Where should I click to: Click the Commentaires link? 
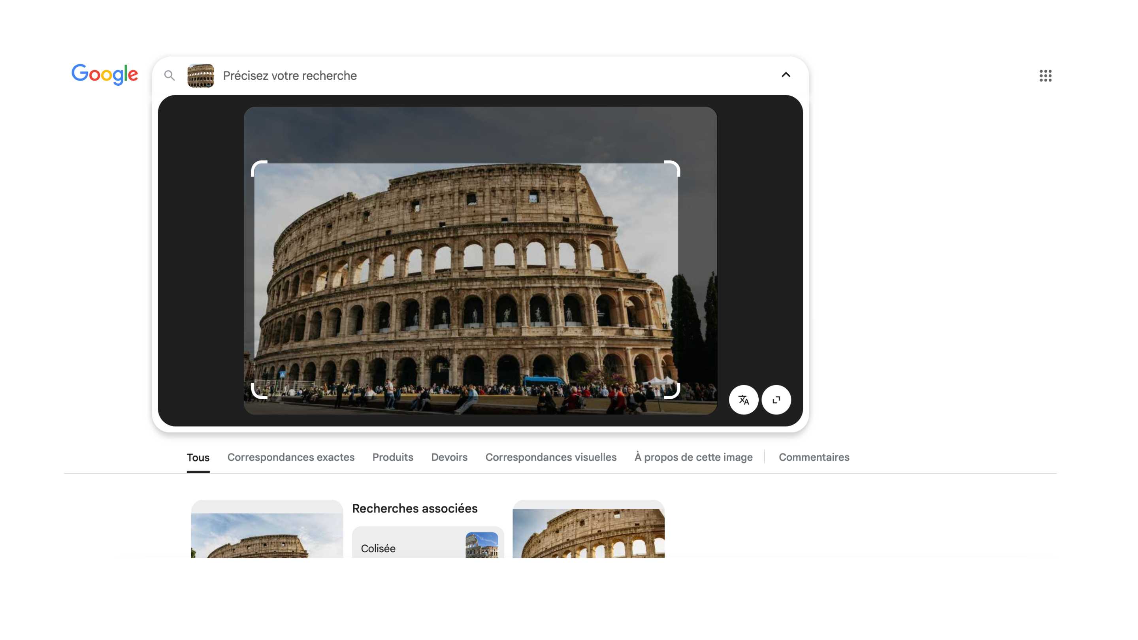[x=814, y=457]
